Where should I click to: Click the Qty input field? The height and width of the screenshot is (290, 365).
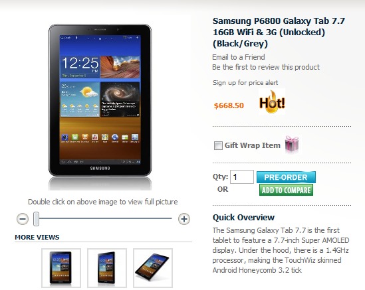[242, 177]
